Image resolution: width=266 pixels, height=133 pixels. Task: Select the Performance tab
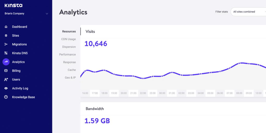point(68,55)
